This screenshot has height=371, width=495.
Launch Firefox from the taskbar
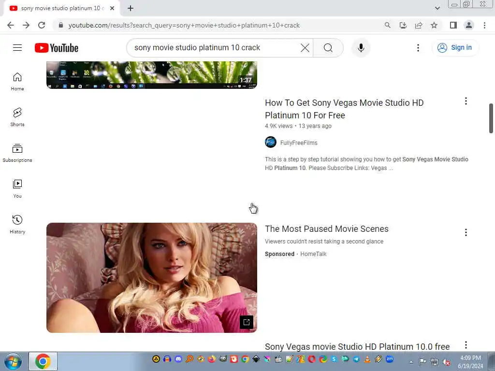pyautogui.click(x=212, y=359)
